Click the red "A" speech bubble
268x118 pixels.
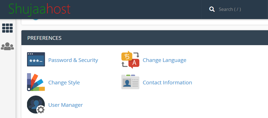pos(134,63)
